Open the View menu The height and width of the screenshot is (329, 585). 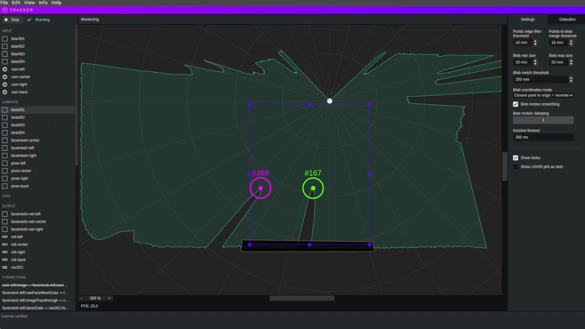point(29,3)
